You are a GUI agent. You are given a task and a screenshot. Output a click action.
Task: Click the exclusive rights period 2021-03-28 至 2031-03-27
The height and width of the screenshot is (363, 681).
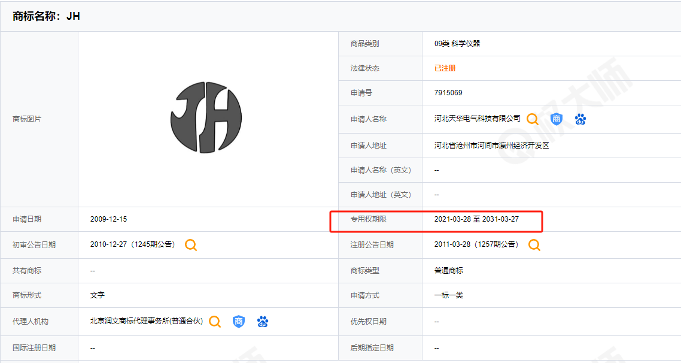pos(476,219)
